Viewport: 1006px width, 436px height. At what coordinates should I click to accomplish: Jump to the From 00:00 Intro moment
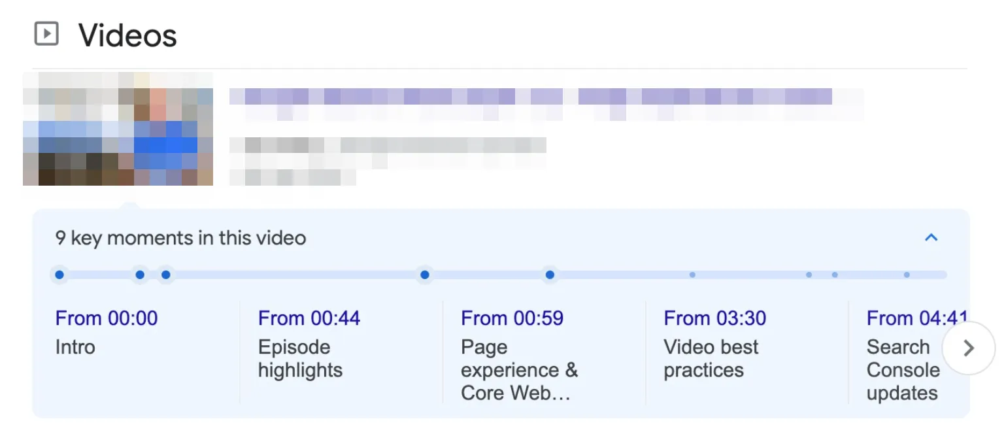[x=107, y=332]
